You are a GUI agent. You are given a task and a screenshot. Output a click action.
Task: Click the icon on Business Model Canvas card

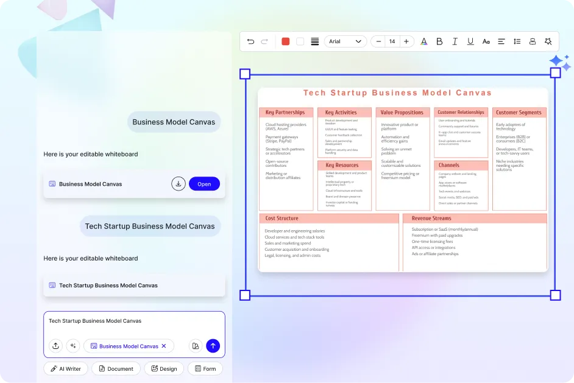[52, 184]
